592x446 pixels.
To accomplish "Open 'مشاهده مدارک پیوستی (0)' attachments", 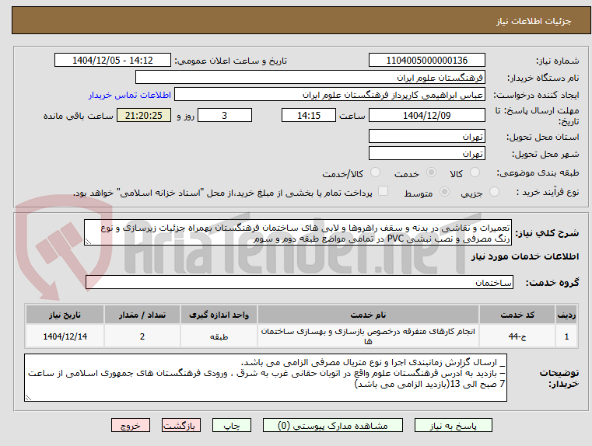I will (x=333, y=425).
